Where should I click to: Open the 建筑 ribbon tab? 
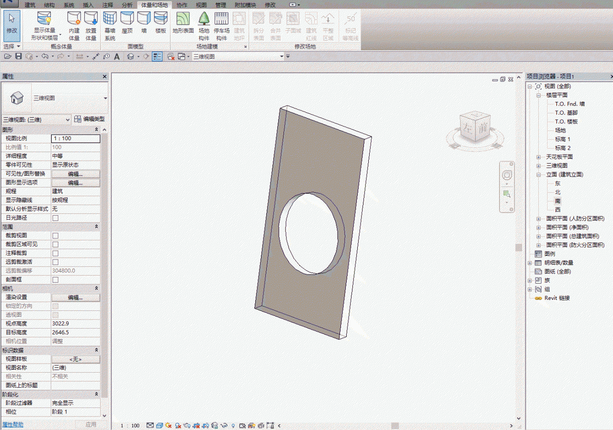(30, 5)
